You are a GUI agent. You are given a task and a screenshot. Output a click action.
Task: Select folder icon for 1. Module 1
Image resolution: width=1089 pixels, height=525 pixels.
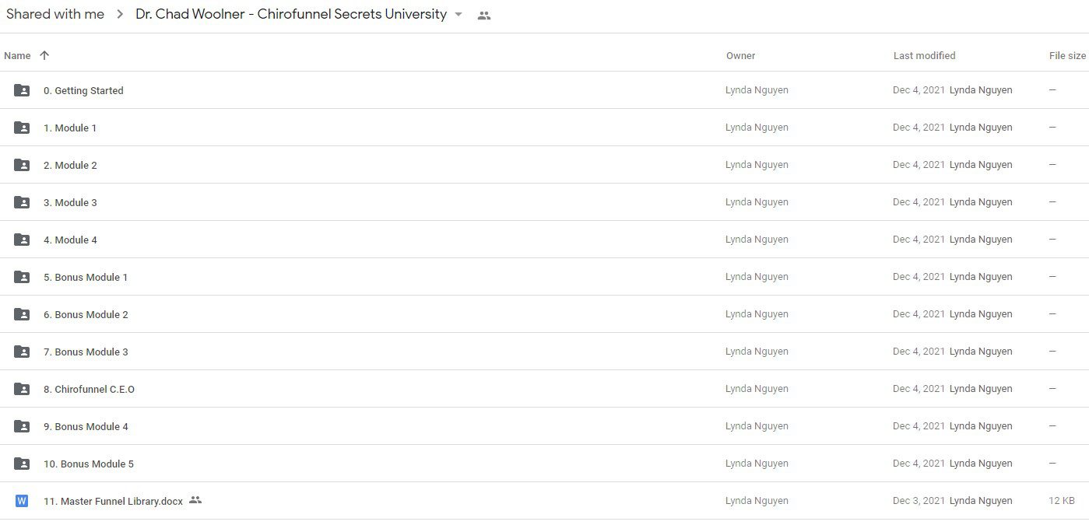(22, 128)
